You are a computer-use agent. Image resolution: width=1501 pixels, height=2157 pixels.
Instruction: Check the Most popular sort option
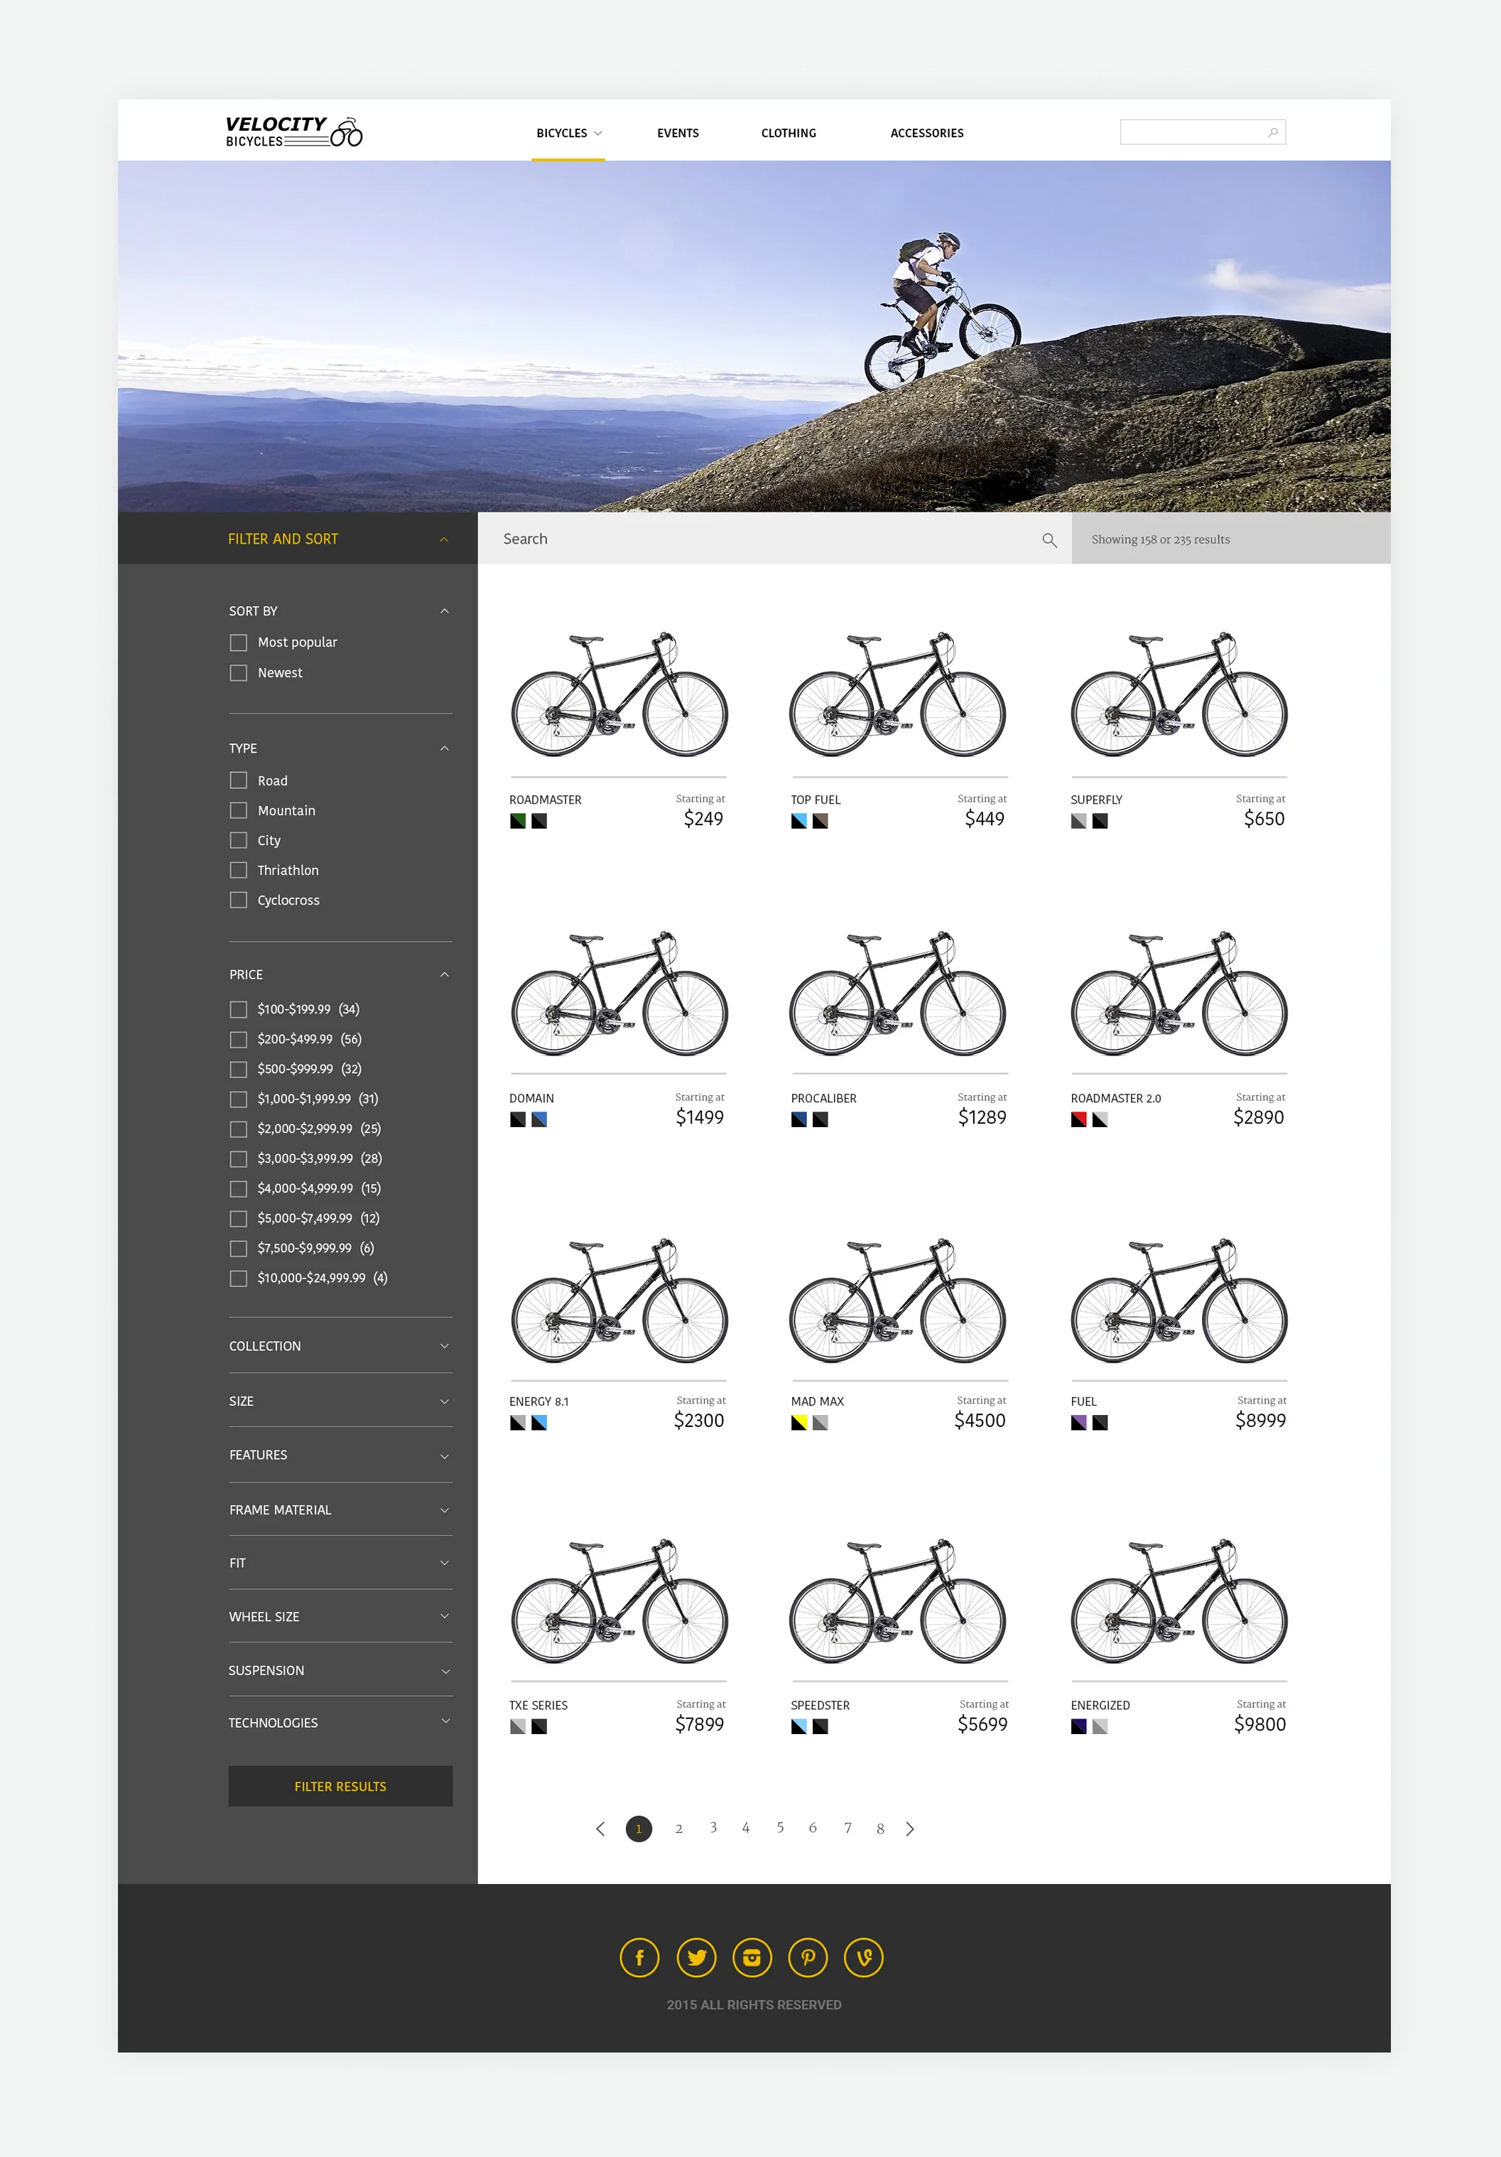click(239, 642)
